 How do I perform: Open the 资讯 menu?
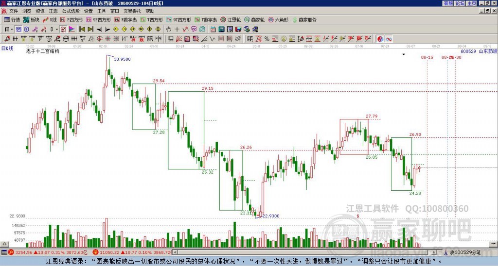pos(40,11)
